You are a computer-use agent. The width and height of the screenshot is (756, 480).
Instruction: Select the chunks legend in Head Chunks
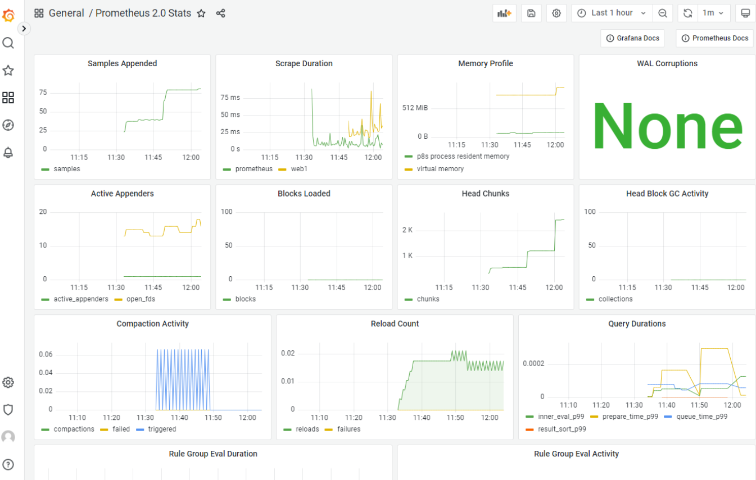(428, 299)
